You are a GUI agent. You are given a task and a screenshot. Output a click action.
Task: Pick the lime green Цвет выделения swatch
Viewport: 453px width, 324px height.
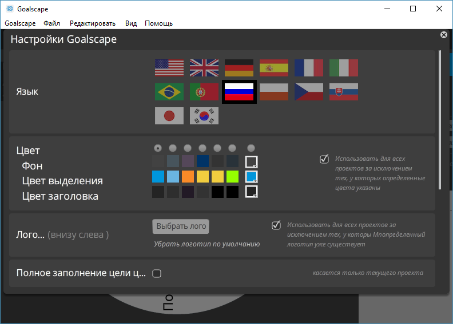[x=233, y=176]
